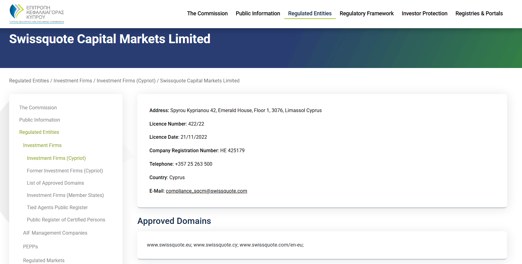
Task: Go to Regulated Entities breadcrumb link
Action: click(x=29, y=81)
